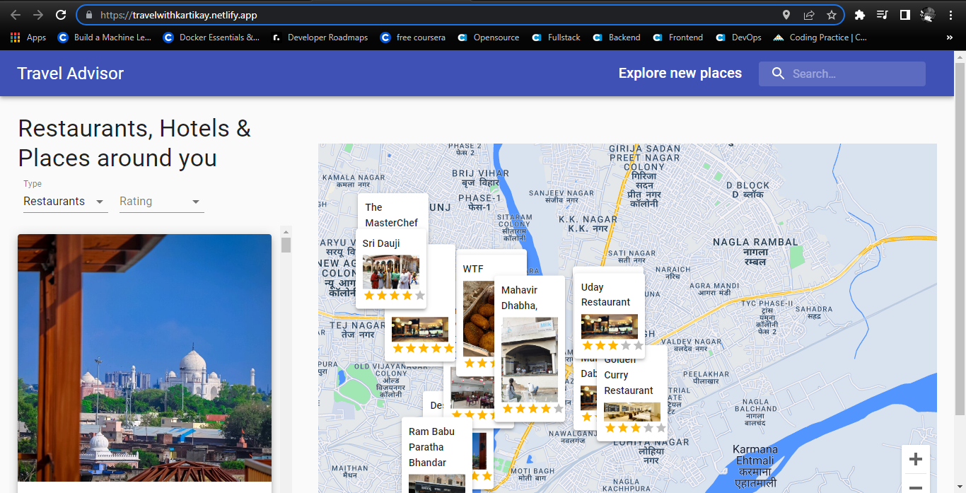
Task: Zoom in on the map
Action: pos(916,459)
